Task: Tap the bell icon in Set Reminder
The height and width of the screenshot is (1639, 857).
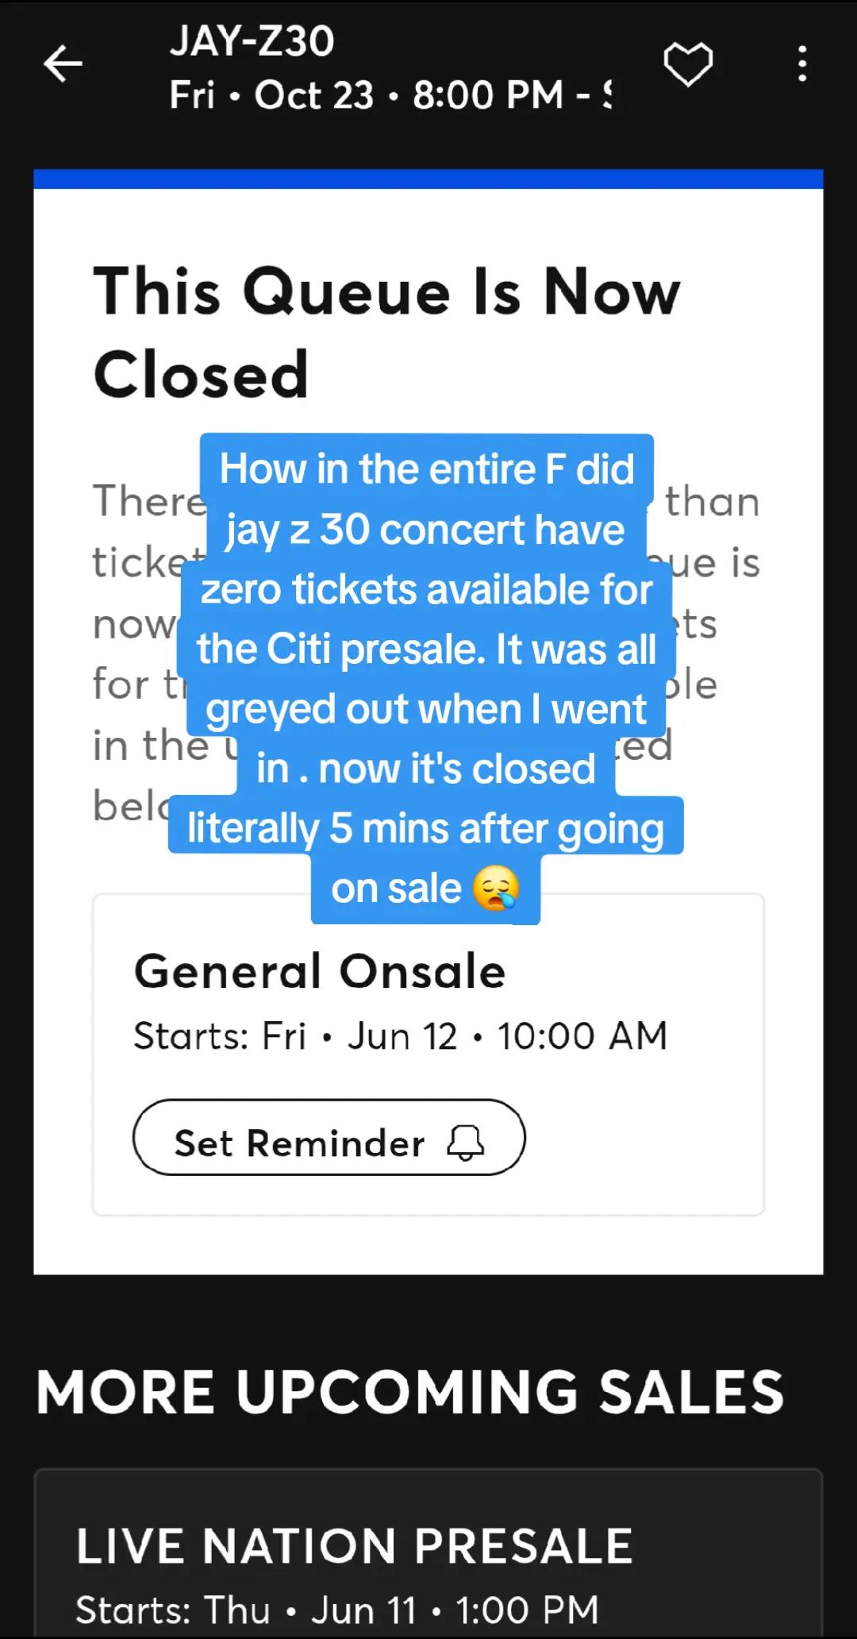Action: coord(466,1143)
